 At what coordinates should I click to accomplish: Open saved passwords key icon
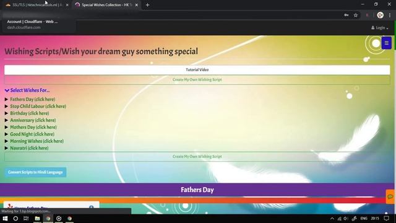(346, 15)
